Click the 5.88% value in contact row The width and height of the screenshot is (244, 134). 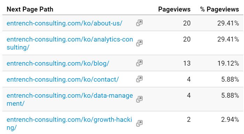coord(230,80)
